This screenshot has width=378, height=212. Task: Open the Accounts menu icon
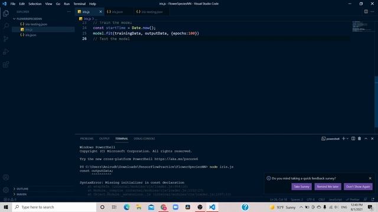click(6, 177)
